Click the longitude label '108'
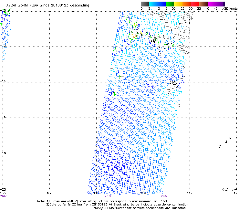The image size is (239, 210). (x=49, y=193)
